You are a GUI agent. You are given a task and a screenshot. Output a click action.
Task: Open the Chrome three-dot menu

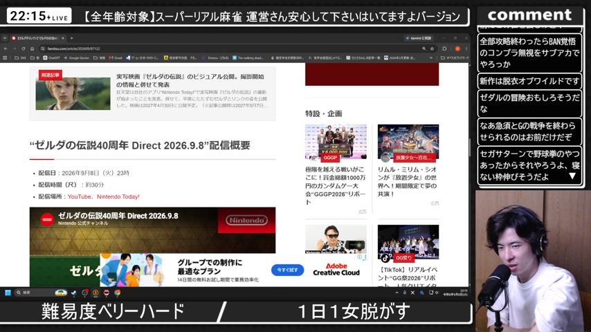(466, 48)
